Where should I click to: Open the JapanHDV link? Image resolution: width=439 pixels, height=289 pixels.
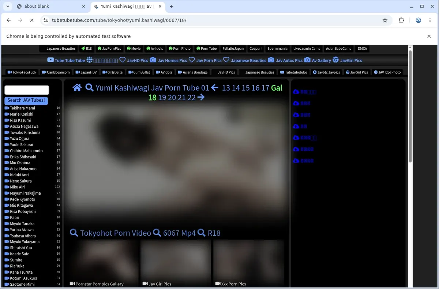pos(86,72)
